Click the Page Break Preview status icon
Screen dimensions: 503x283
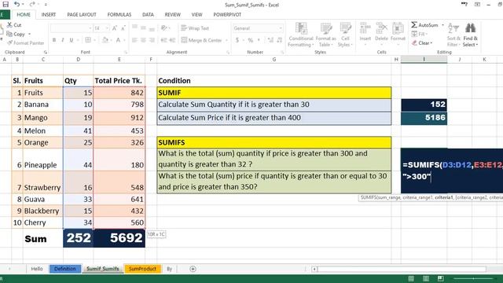pos(440,278)
